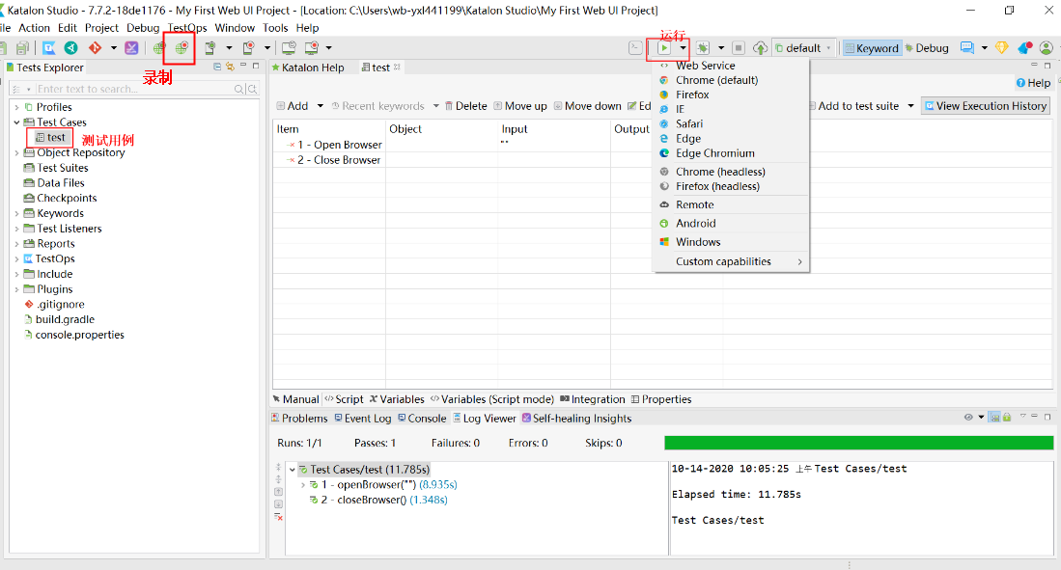This screenshot has height=570, width=1061.
Task: Click the Stop execution square icon
Action: point(739,48)
